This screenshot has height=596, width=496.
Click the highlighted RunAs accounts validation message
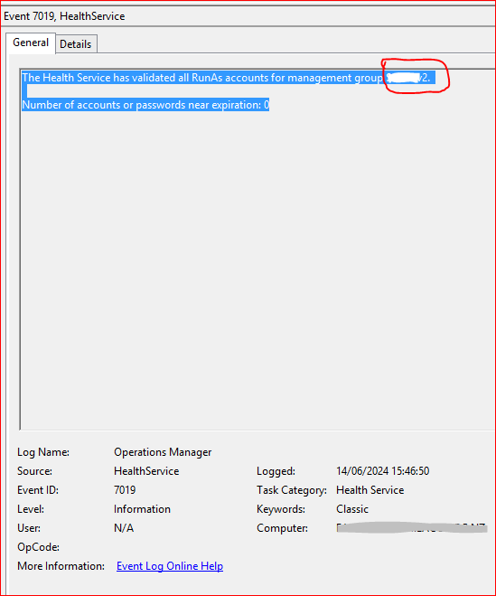(226, 78)
